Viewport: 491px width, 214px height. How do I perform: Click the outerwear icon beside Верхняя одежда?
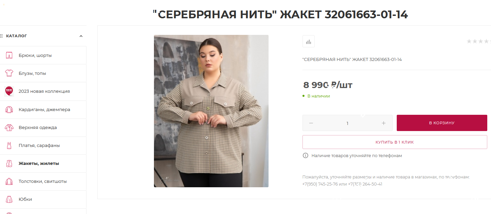9,128
